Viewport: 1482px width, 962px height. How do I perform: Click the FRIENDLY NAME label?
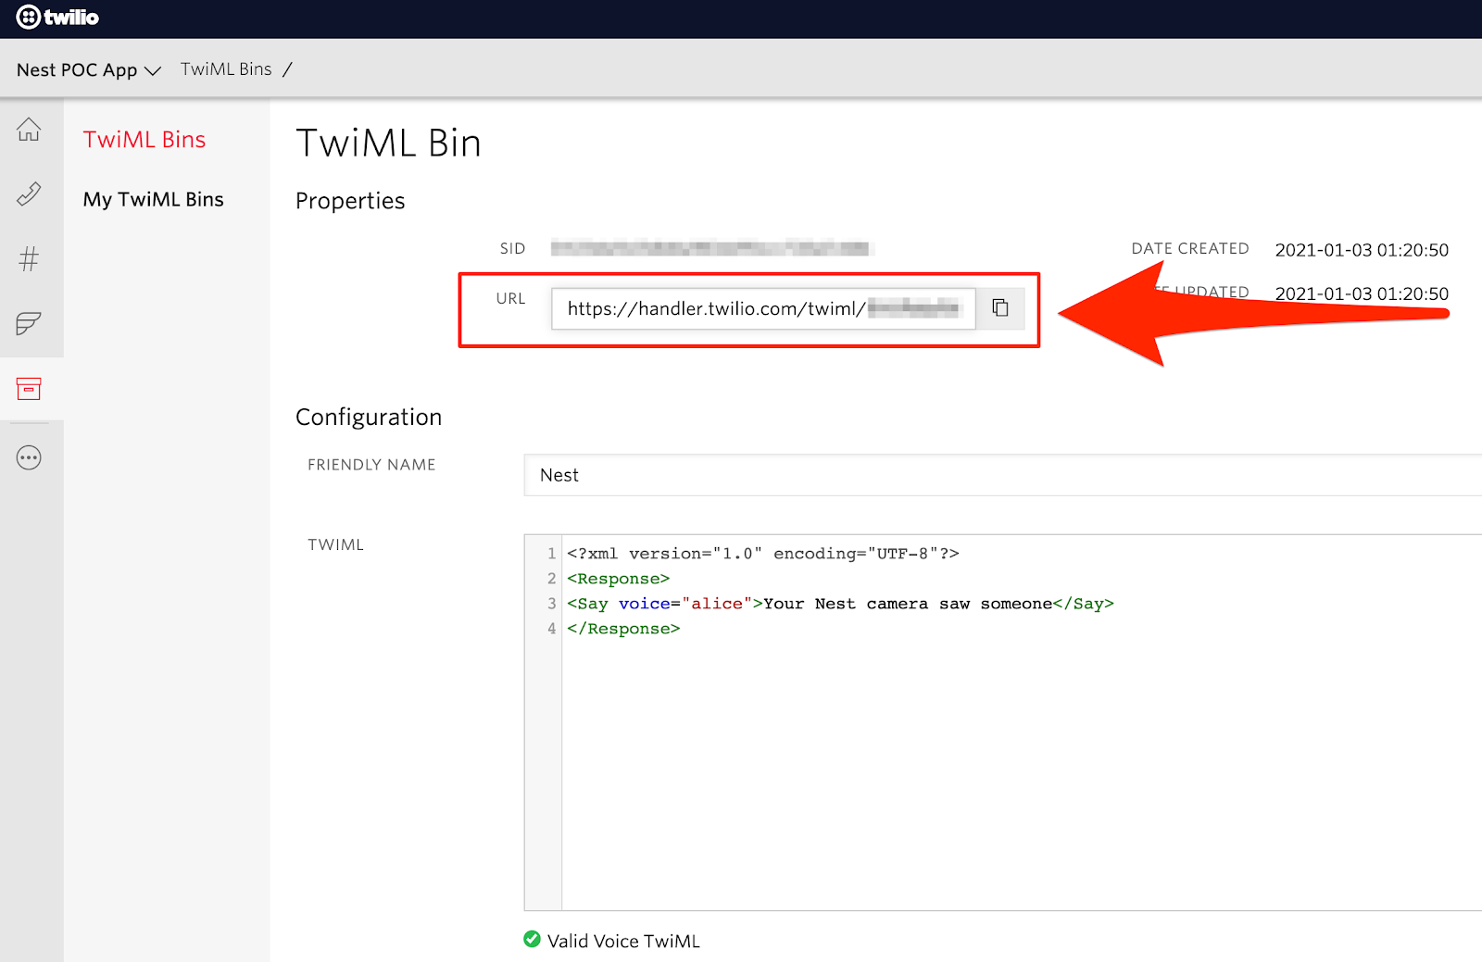click(371, 465)
